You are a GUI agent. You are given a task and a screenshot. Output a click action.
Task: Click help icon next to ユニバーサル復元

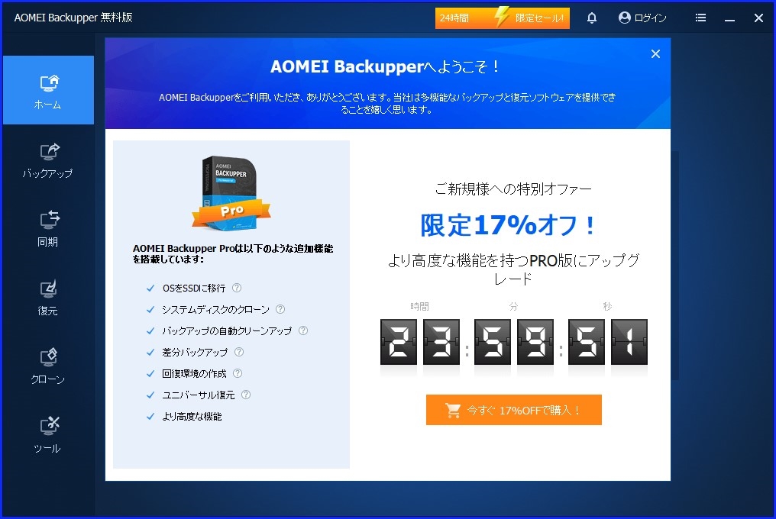tap(246, 395)
